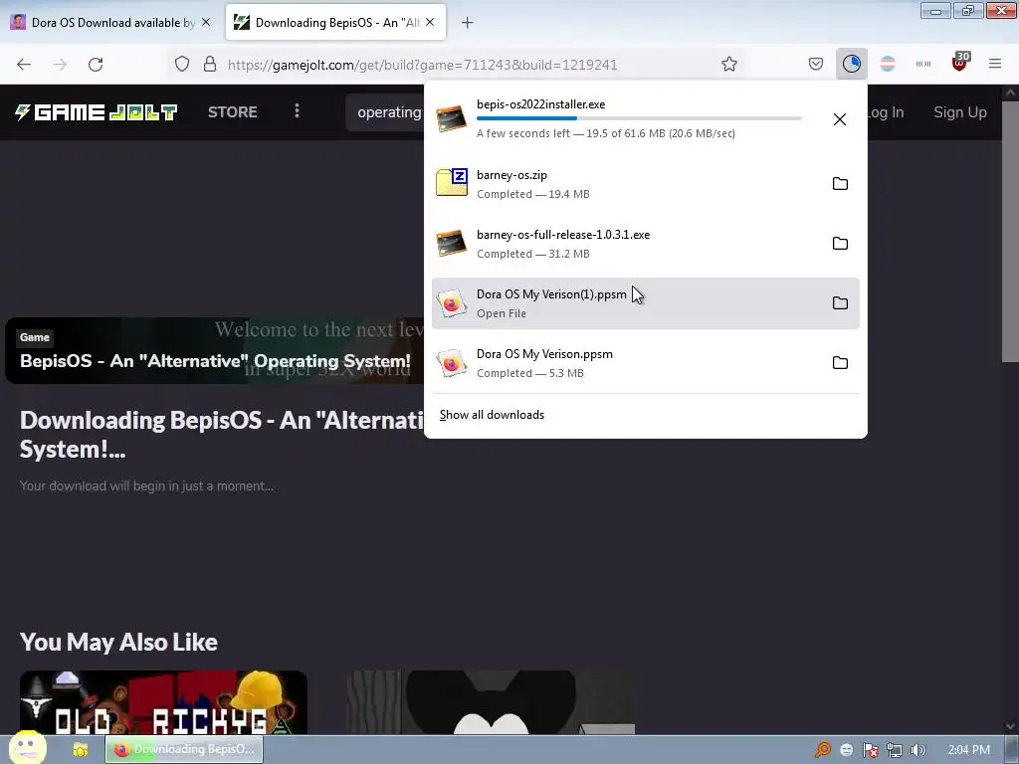Close the Dora OS Download tab
This screenshot has width=1019, height=764.
[206, 22]
